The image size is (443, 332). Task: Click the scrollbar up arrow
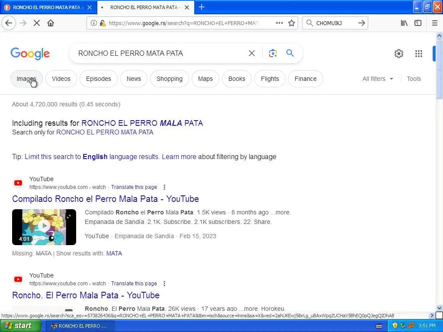click(440, 35)
